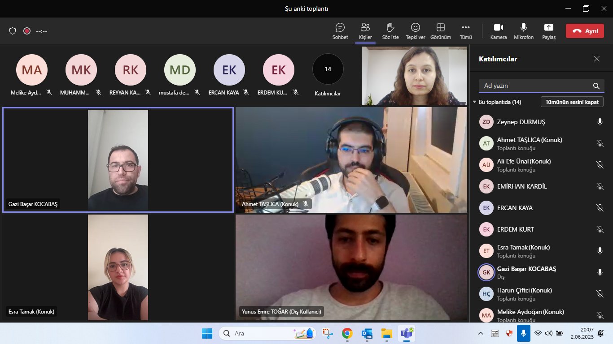613x344 pixels.
Task: Select GK avatar of Gazi Başar KOCABAŞ
Action: [486, 272]
